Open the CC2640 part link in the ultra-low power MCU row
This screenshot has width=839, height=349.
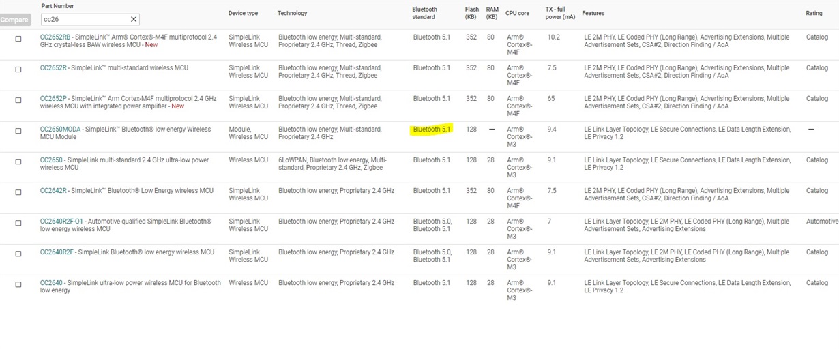tap(51, 282)
